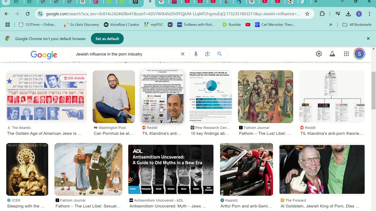Open the ADL Antisemitism Uncovered image
The width and height of the screenshot is (376, 211).
point(171,169)
